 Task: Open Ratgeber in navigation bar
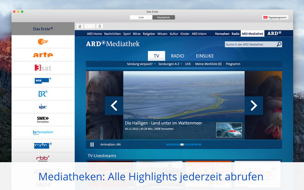tap(149, 34)
